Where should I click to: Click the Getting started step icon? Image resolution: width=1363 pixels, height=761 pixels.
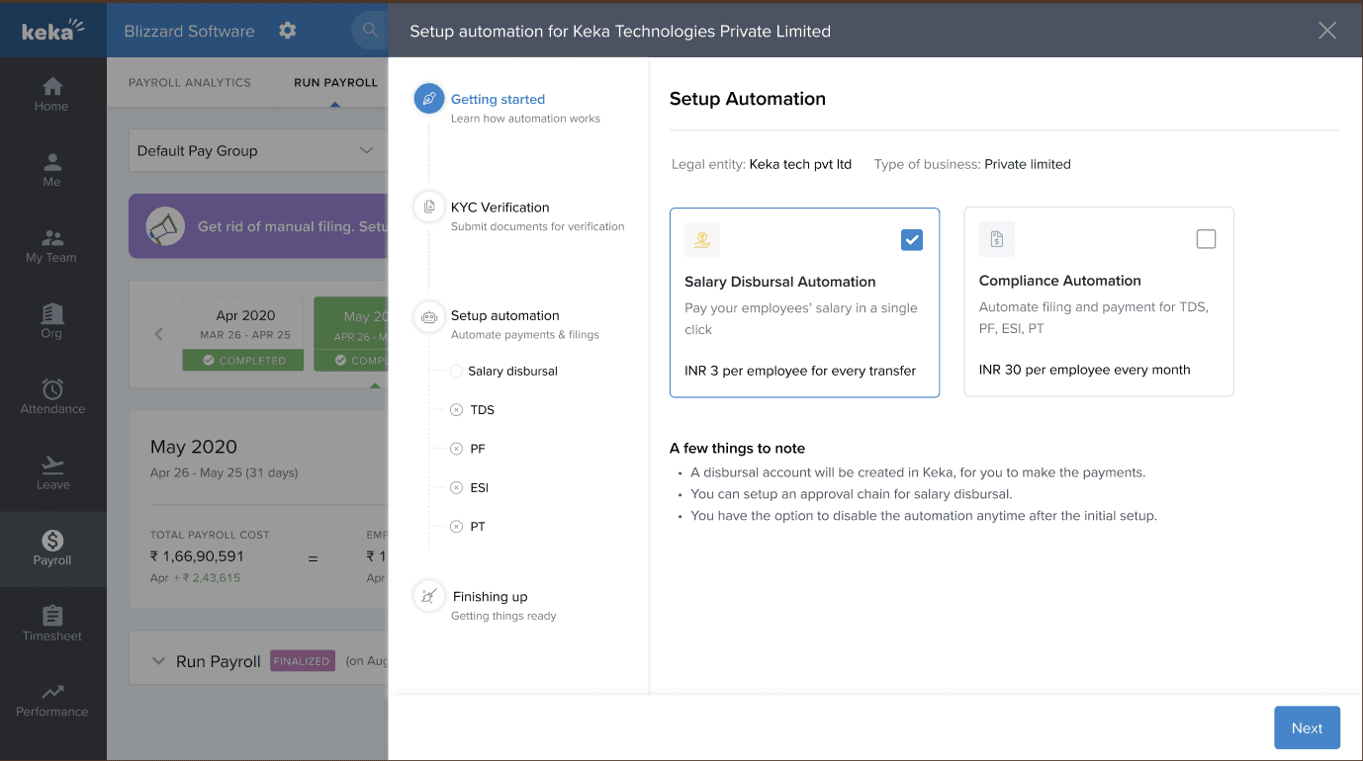[x=429, y=99]
